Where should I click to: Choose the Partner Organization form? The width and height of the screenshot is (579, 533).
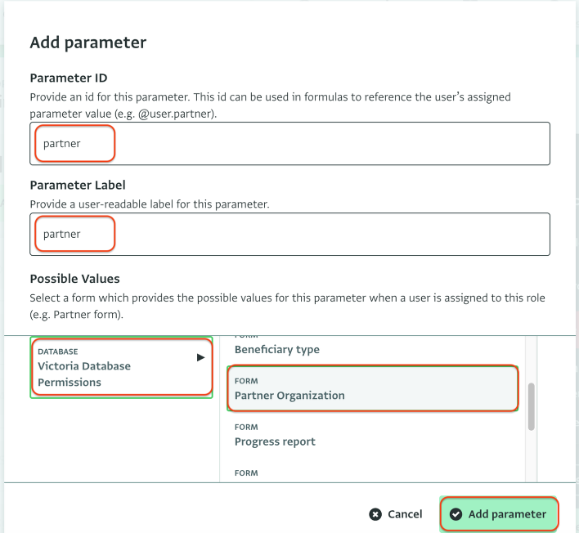click(373, 388)
